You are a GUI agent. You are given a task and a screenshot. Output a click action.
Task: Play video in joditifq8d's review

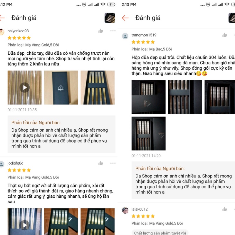click(24, 225)
